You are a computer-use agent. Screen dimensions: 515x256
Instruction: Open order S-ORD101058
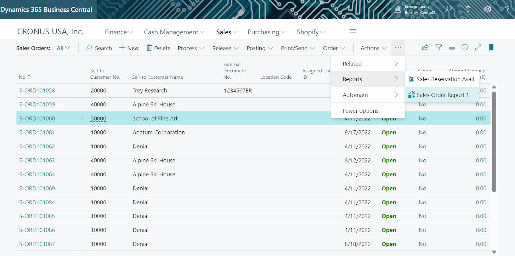click(x=37, y=91)
